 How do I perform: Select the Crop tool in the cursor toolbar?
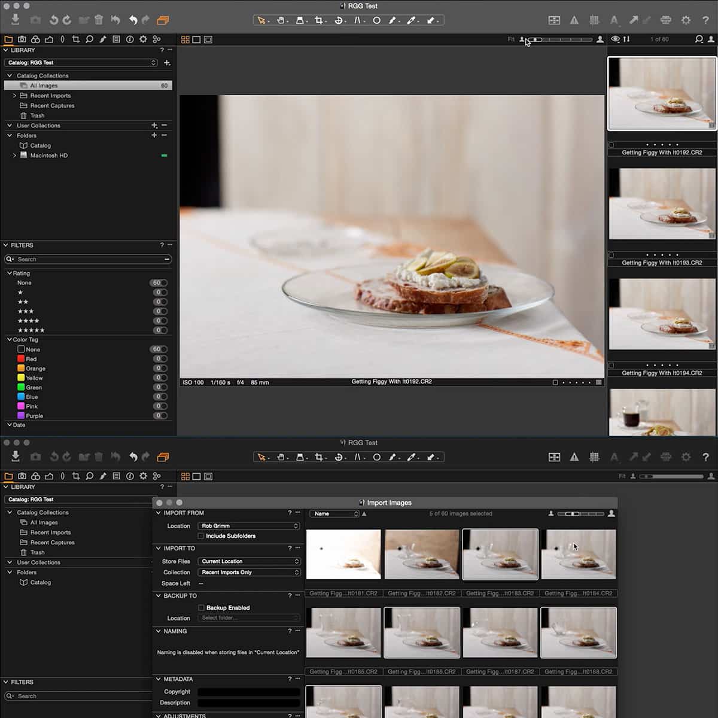click(x=319, y=20)
